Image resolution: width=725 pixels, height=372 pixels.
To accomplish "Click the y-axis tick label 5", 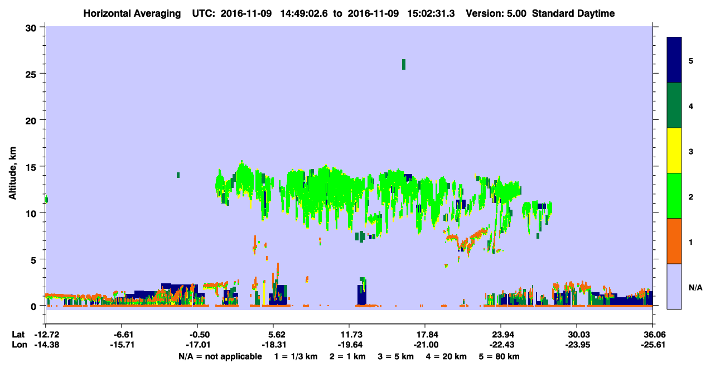I will (35, 259).
